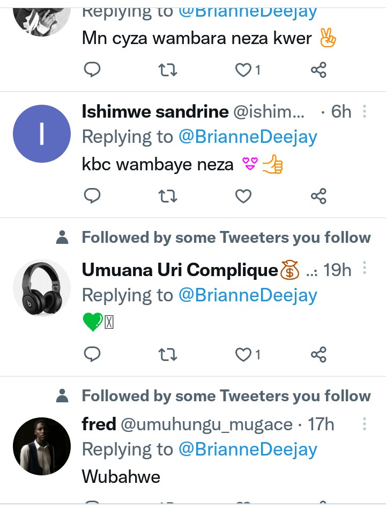
Task: Retweet Umuana Uri Complique's green heart tweet
Action: coord(168,355)
